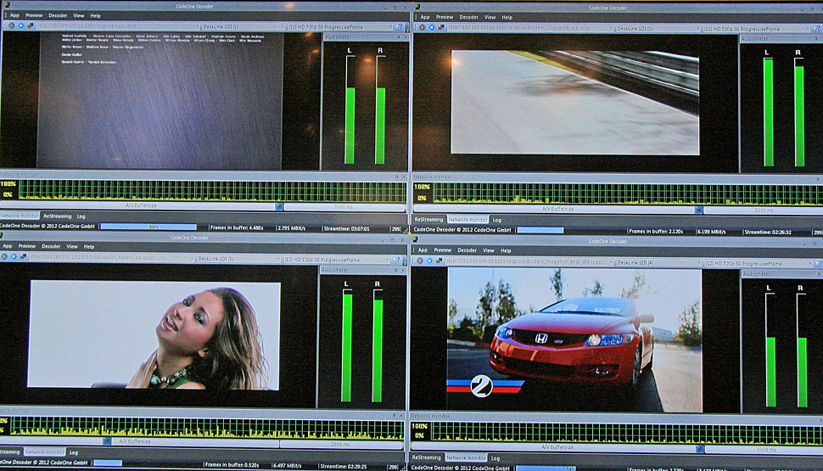Open Decoder menu in top-left window

tap(59, 15)
